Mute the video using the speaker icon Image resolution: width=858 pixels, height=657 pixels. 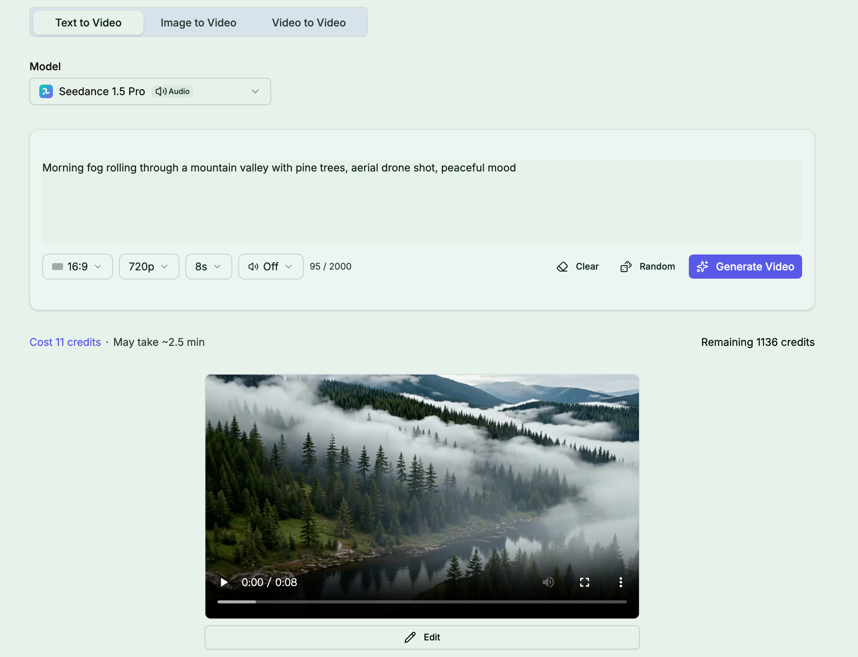pos(549,582)
